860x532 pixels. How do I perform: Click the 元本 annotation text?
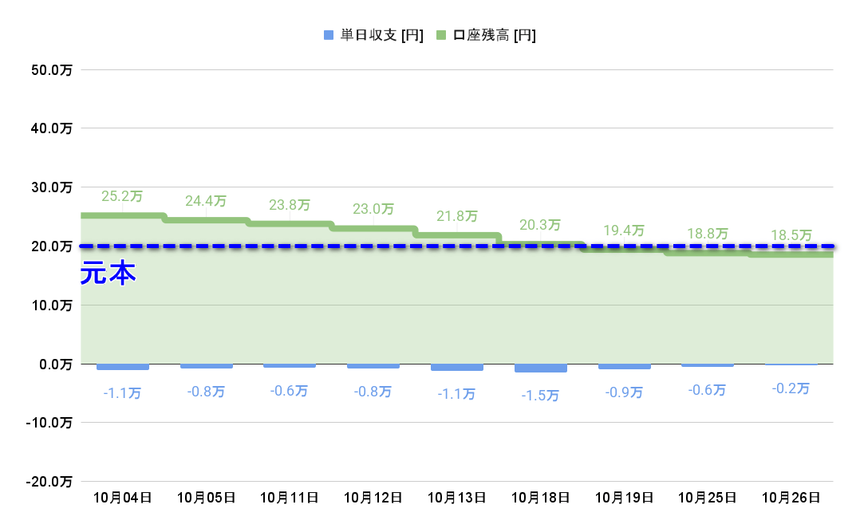(108, 274)
